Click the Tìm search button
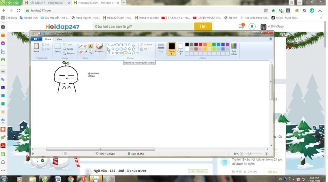This screenshot has height=182, width=328. pyautogui.click(x=203, y=27)
